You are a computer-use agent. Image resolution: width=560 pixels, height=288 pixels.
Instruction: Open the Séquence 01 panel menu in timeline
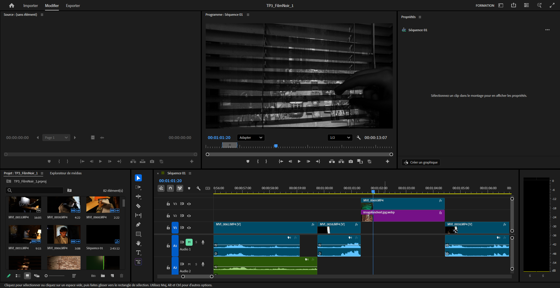(190, 173)
